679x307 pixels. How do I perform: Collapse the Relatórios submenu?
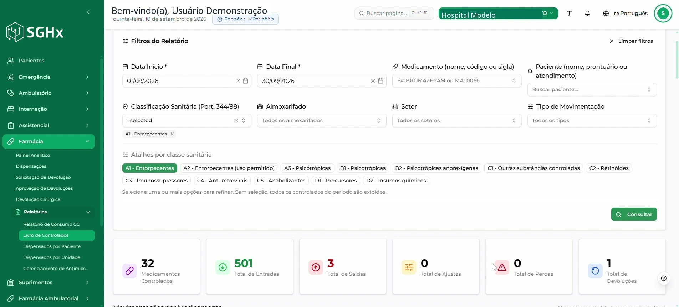pyautogui.click(x=53, y=212)
